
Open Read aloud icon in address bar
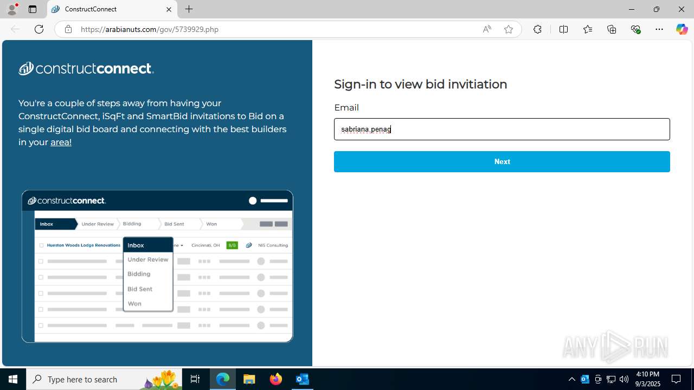pos(487,29)
